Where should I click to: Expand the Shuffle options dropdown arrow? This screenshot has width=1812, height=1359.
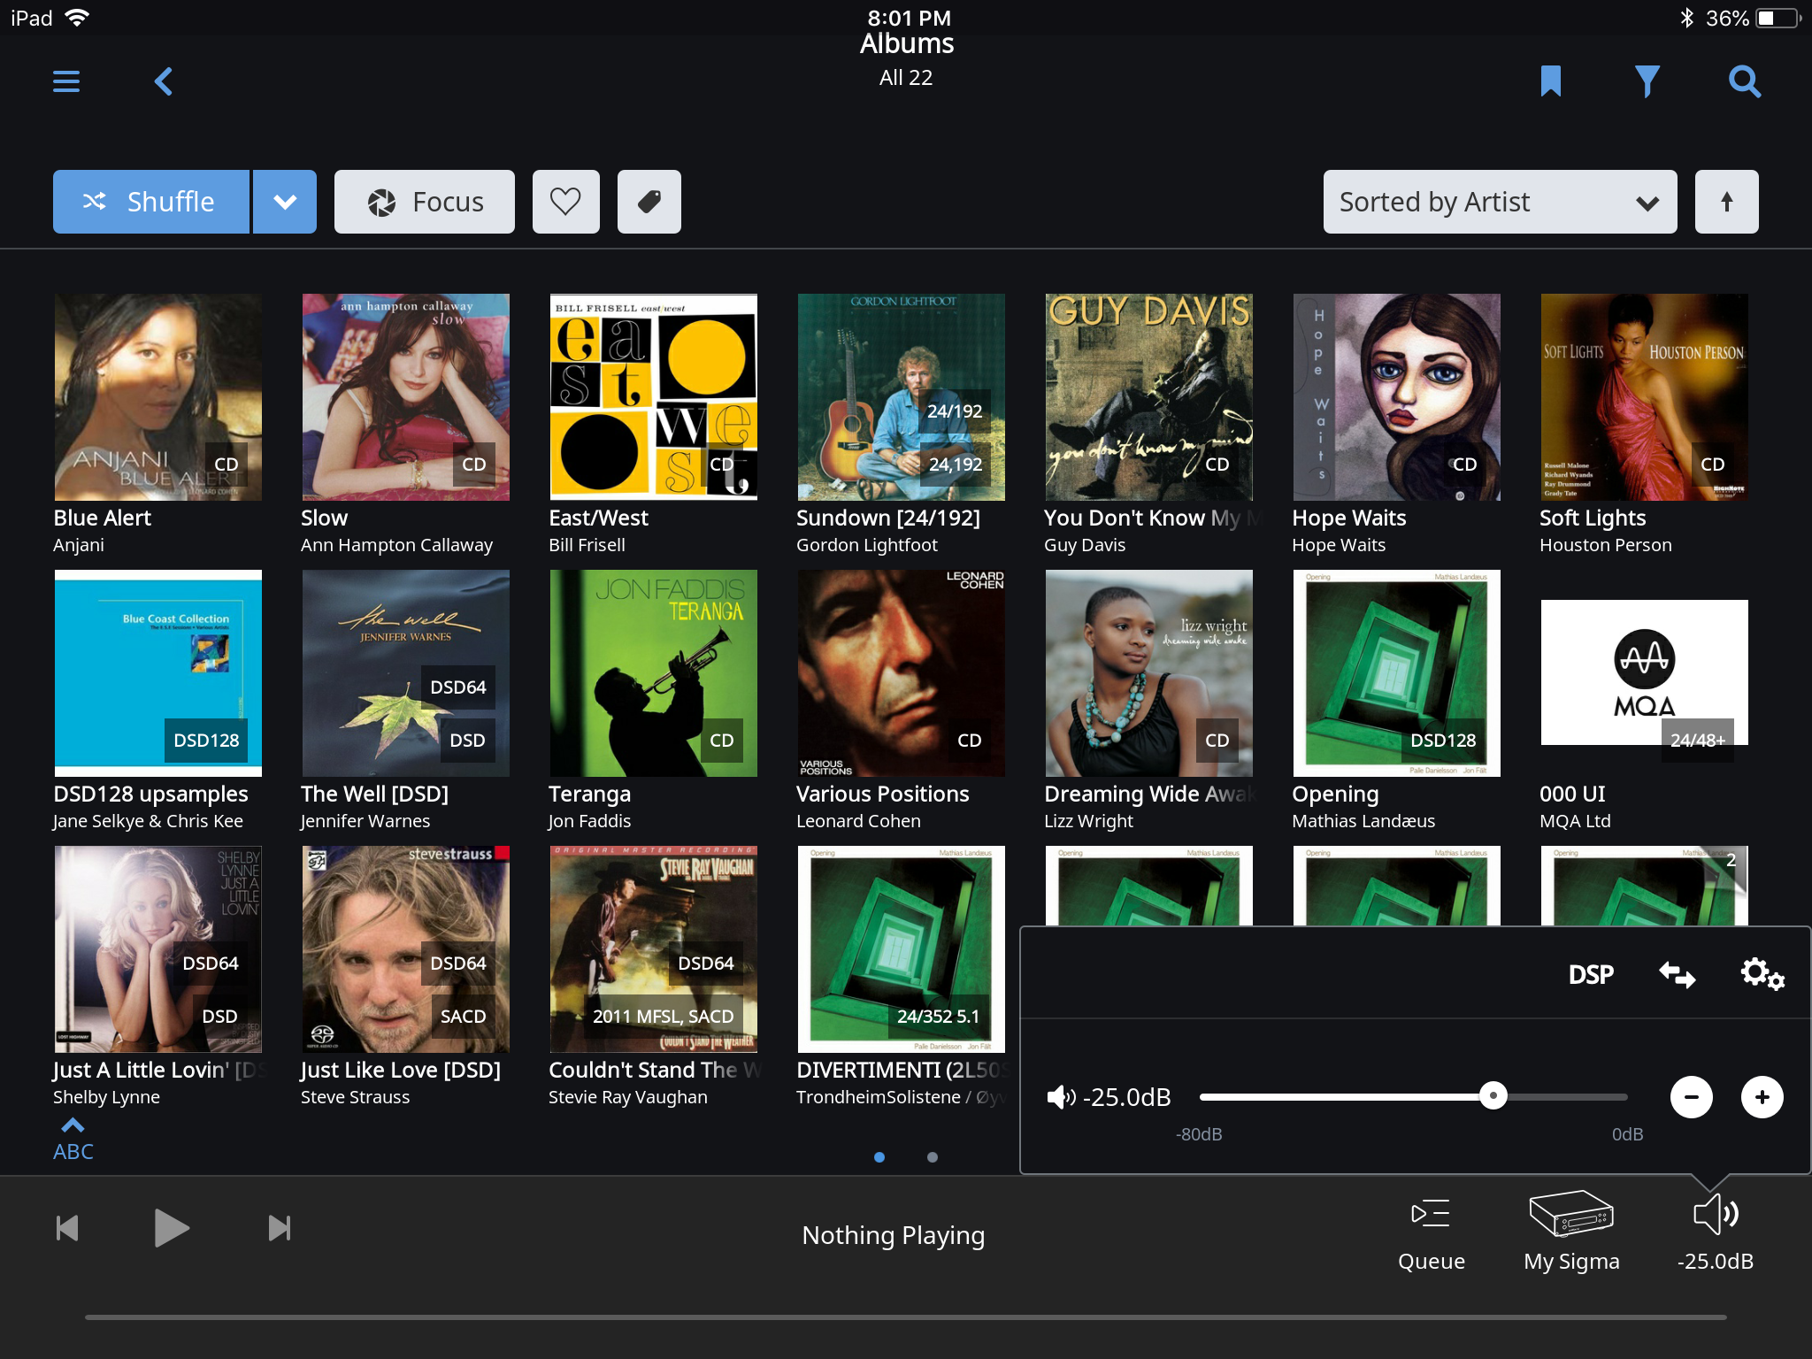[x=285, y=202]
